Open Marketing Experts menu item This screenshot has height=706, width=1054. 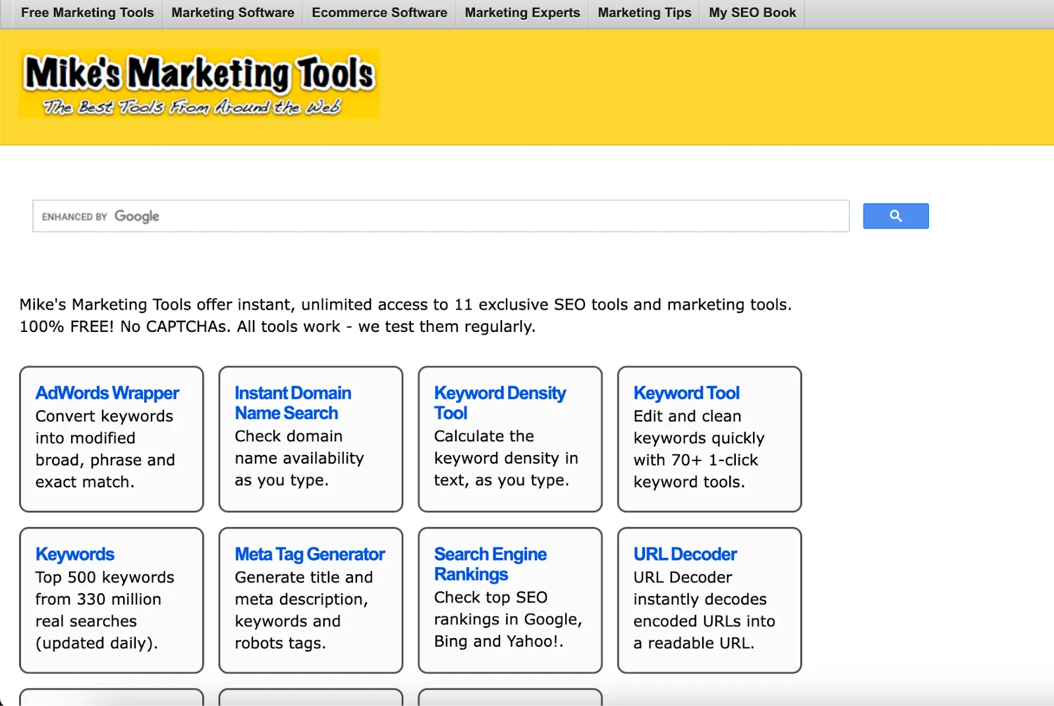click(522, 13)
